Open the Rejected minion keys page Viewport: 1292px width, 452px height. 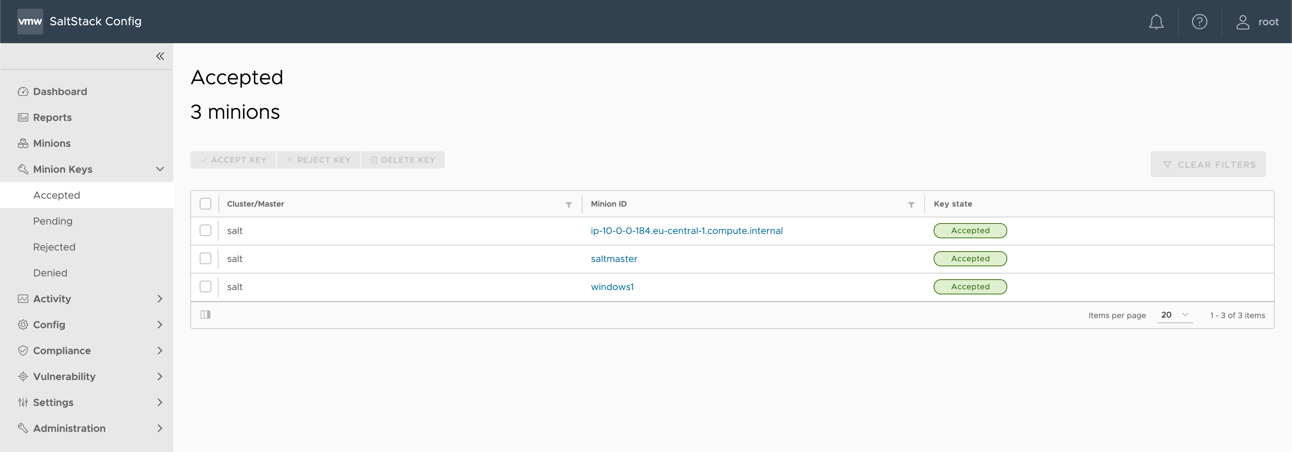pyautogui.click(x=54, y=247)
